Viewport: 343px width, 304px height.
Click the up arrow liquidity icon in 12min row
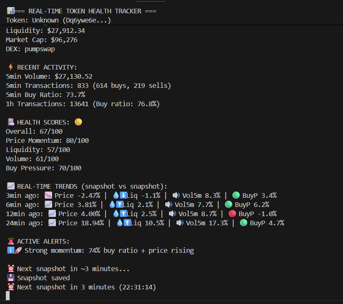tap(123, 214)
